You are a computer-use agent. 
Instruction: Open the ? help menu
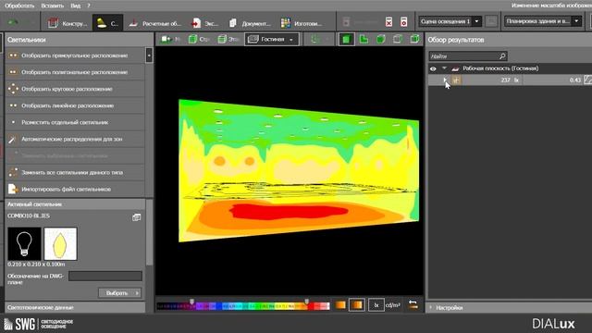(89, 6)
